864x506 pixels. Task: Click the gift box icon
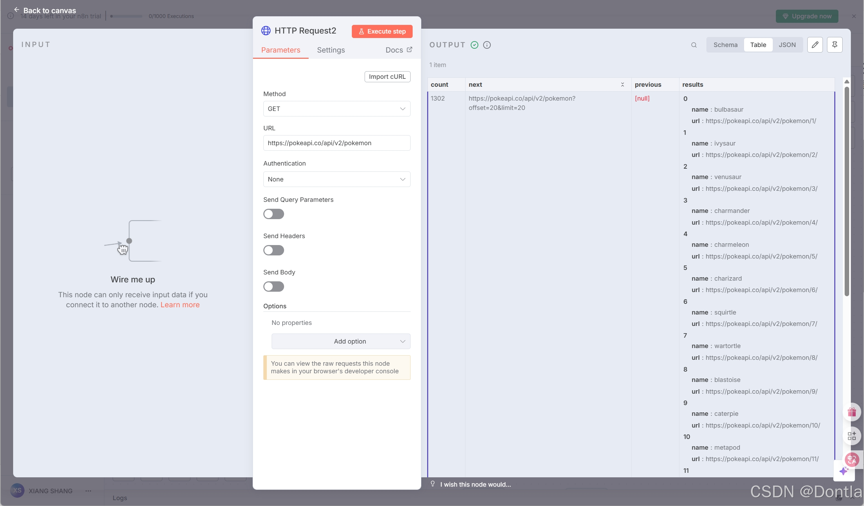[x=852, y=412]
